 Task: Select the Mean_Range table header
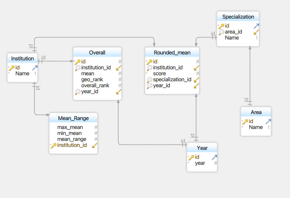(x=73, y=118)
